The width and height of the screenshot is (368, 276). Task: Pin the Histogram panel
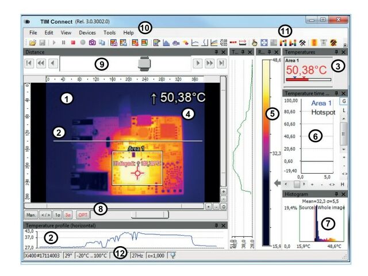336,195
